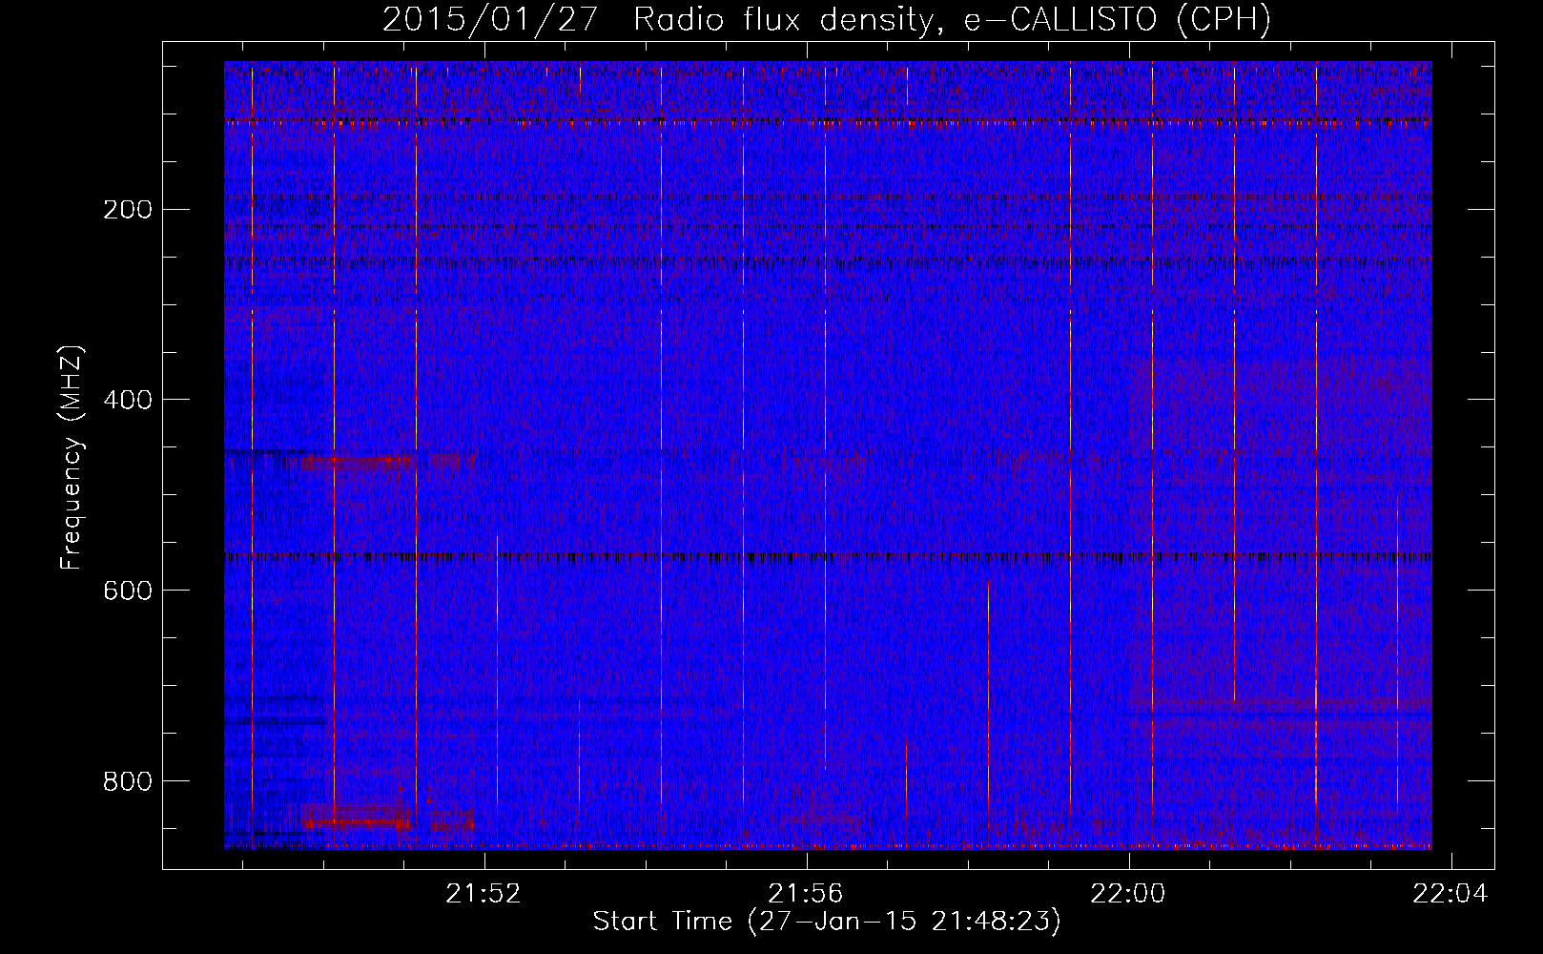Click the 200 frequency tick label
Screen dimensions: 1543x954
click(128, 210)
